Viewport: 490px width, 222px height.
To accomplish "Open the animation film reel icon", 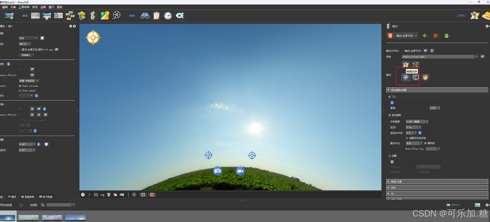I will coord(116,16).
